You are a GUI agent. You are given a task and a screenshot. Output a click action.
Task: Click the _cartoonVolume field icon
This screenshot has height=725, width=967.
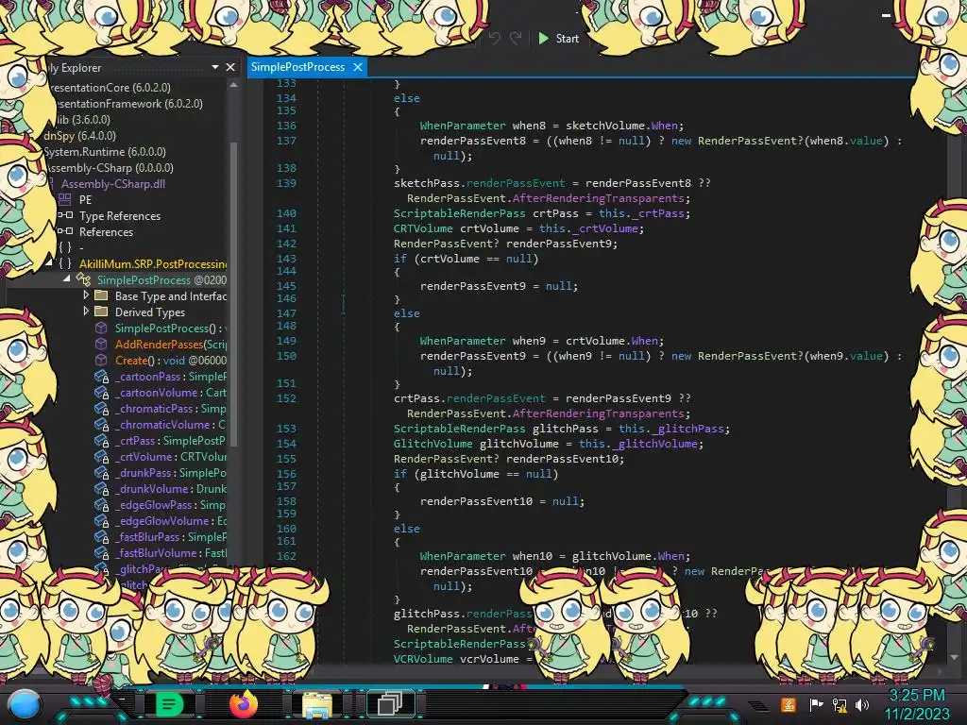tap(102, 392)
